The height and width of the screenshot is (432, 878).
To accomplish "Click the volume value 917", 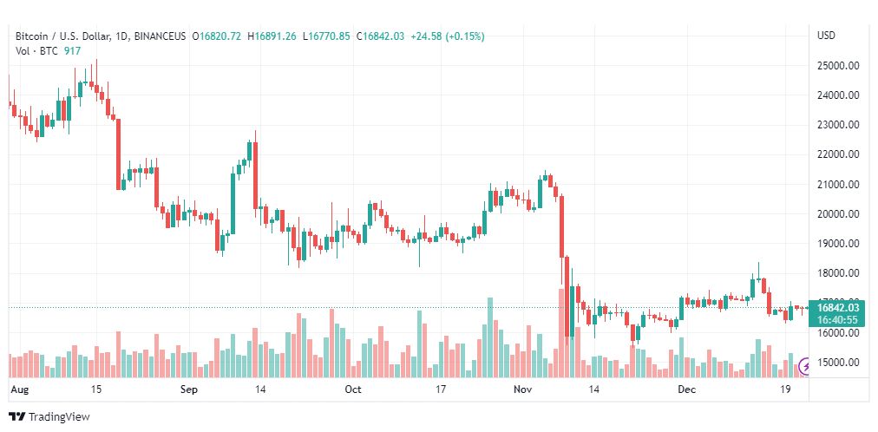I will (72, 50).
